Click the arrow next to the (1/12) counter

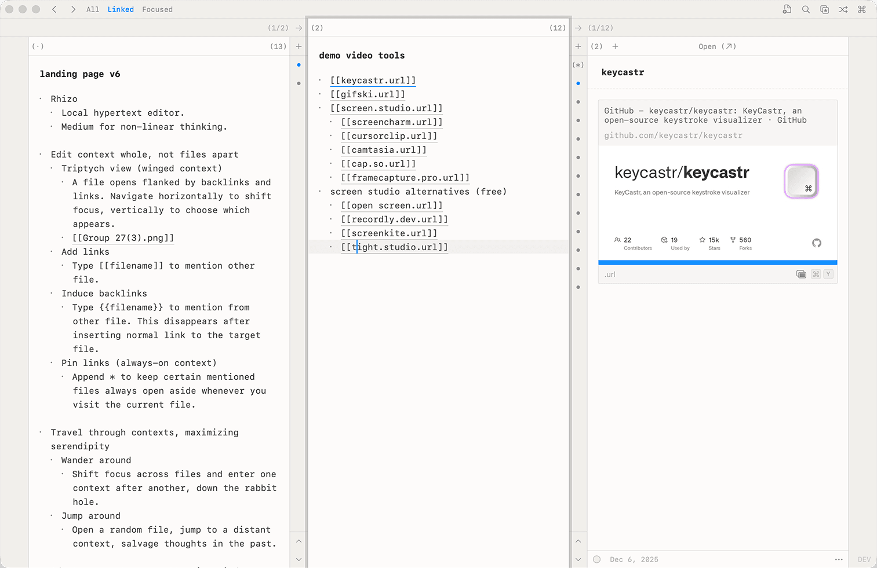578,28
